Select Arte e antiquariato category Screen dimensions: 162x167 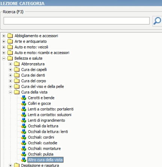[31, 41]
